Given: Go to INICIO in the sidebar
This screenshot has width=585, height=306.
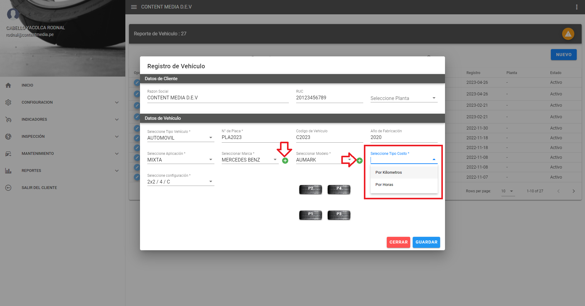Looking at the screenshot, I should (x=27, y=85).
